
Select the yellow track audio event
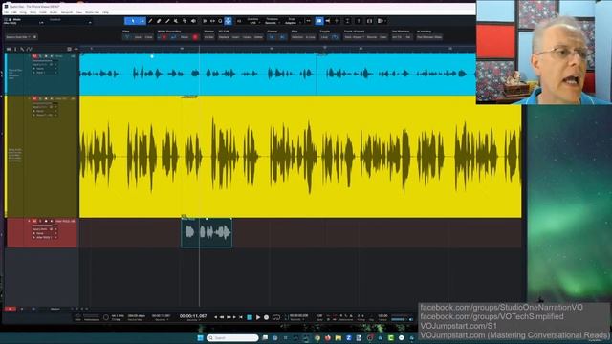[x=300, y=157]
